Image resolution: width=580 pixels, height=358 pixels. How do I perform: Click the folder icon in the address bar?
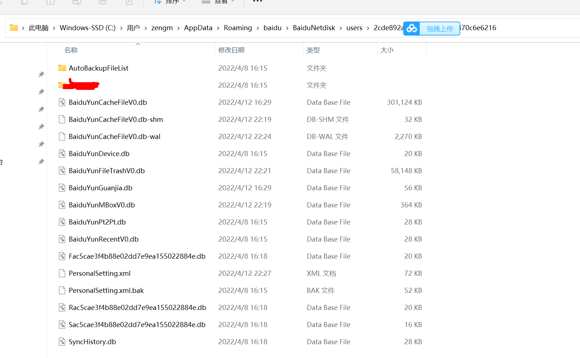click(x=14, y=28)
